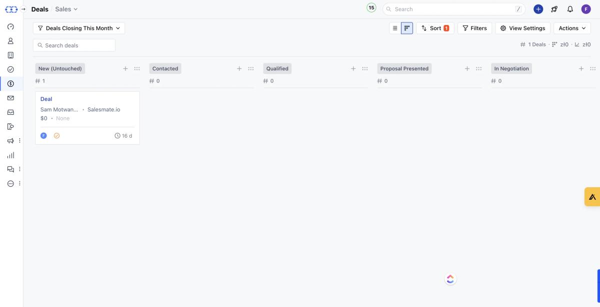Open Qualified column options grip
600x307 pixels.
[365, 69]
